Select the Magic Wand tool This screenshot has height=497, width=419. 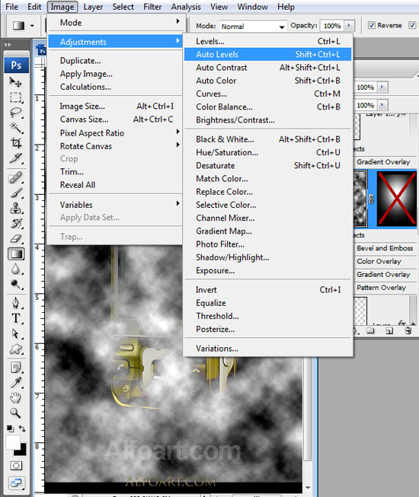(x=15, y=127)
